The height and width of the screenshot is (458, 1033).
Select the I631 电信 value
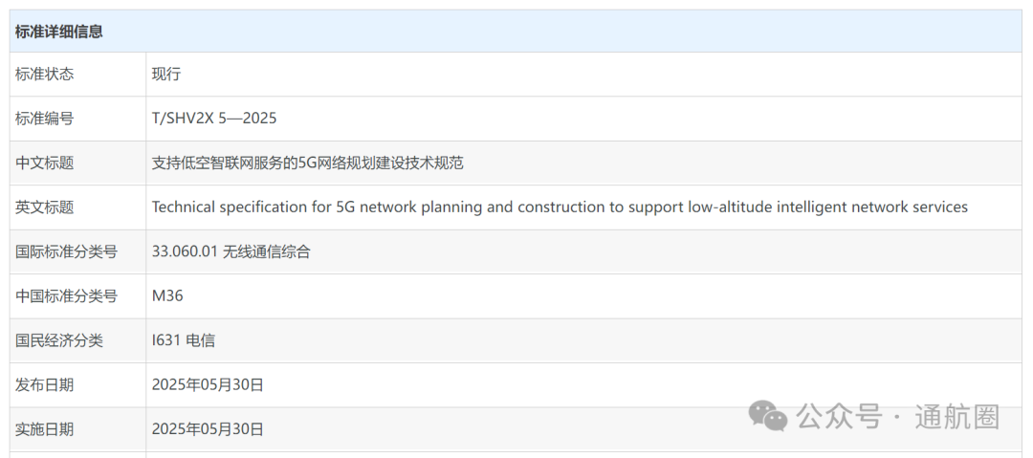183,340
